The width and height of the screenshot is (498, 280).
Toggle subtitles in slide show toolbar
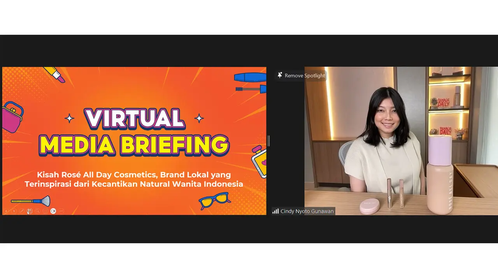(x=45, y=211)
